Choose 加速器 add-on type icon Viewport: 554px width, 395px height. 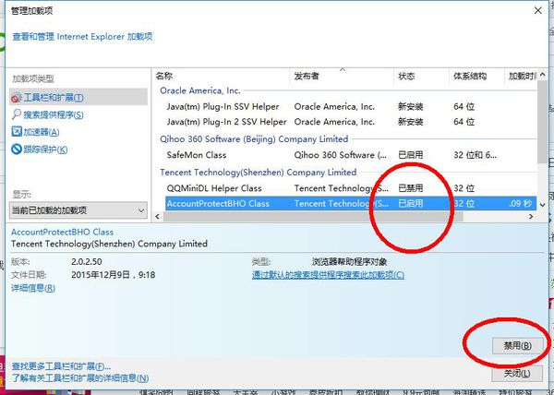(x=17, y=132)
